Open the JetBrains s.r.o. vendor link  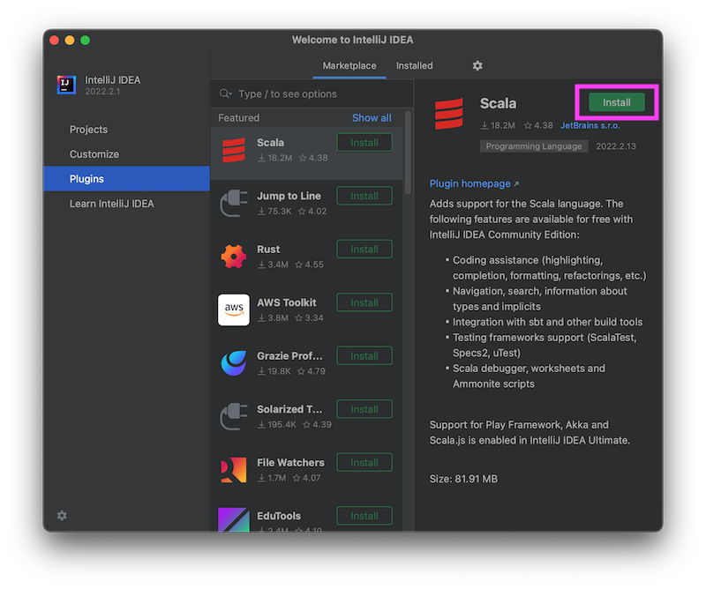590,125
